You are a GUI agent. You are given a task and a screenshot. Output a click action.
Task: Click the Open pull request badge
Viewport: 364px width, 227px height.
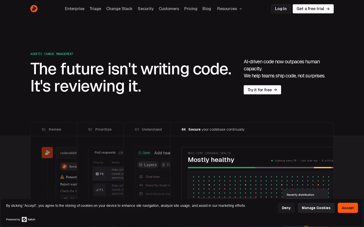point(144,153)
